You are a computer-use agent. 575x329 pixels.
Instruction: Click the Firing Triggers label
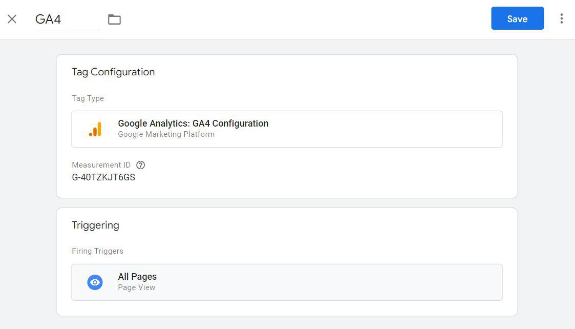[97, 251]
